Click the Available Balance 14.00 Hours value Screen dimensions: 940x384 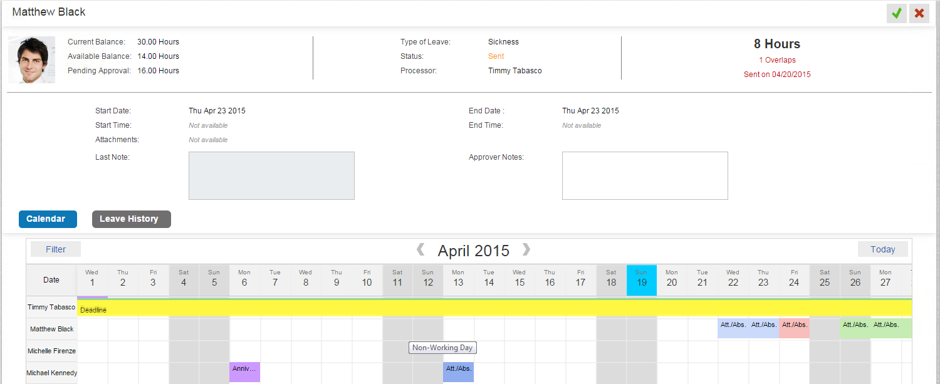[x=159, y=56]
